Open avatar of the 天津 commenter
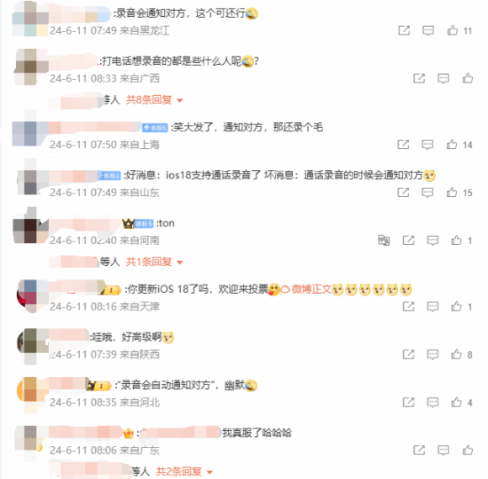488x479 pixels. (x=32, y=295)
